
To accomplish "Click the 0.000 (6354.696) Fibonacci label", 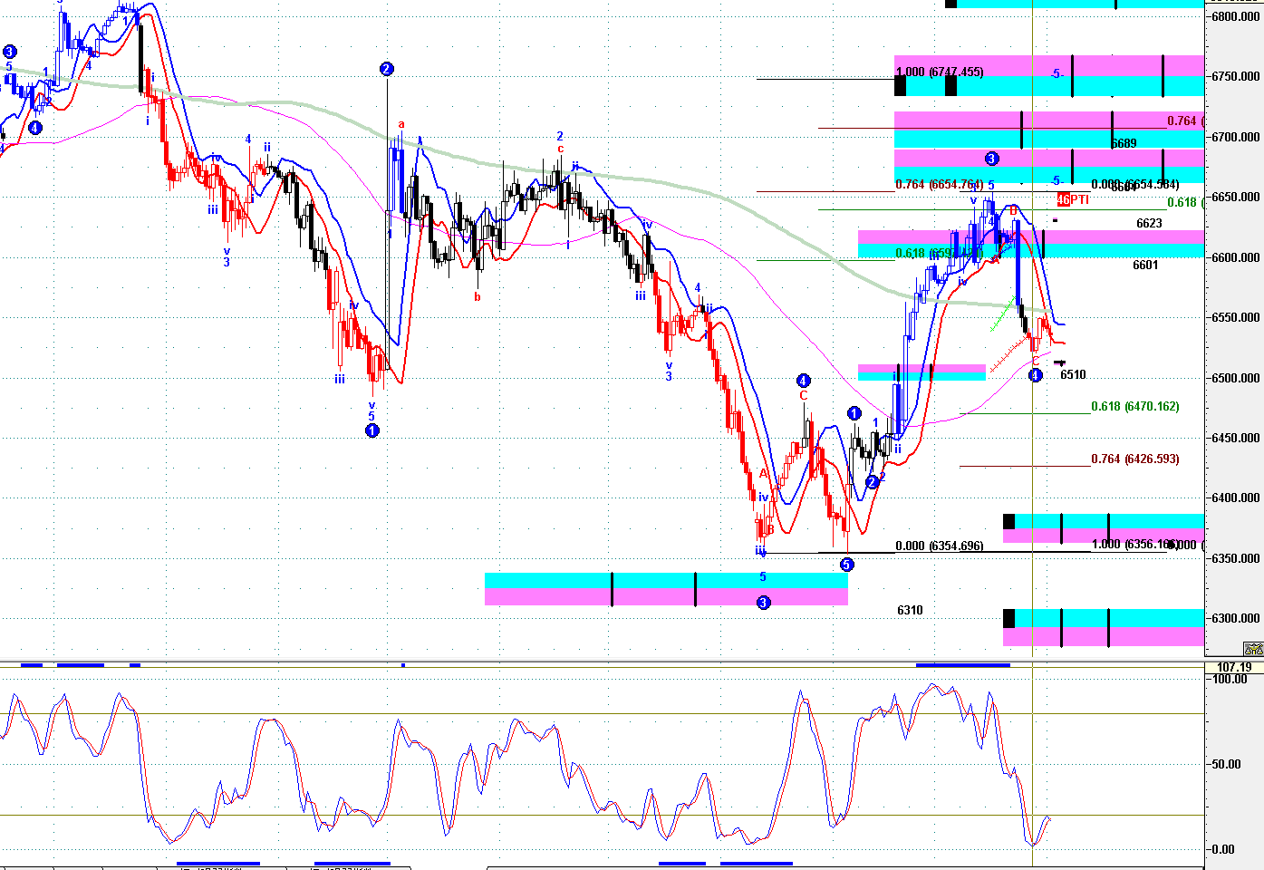I will (x=939, y=546).
